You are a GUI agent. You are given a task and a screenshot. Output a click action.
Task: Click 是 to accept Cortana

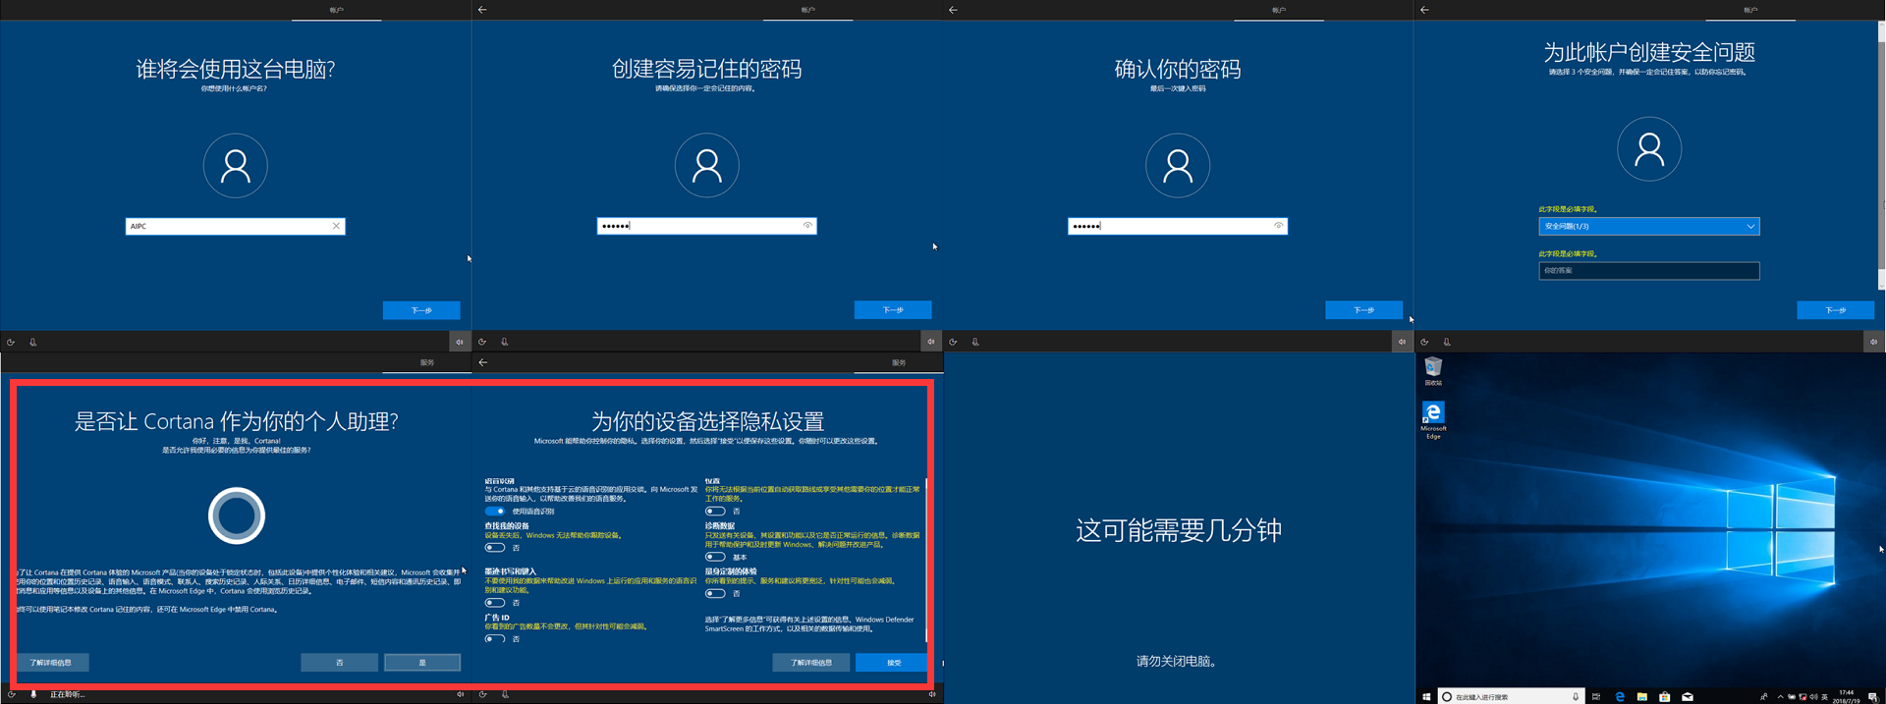422,663
